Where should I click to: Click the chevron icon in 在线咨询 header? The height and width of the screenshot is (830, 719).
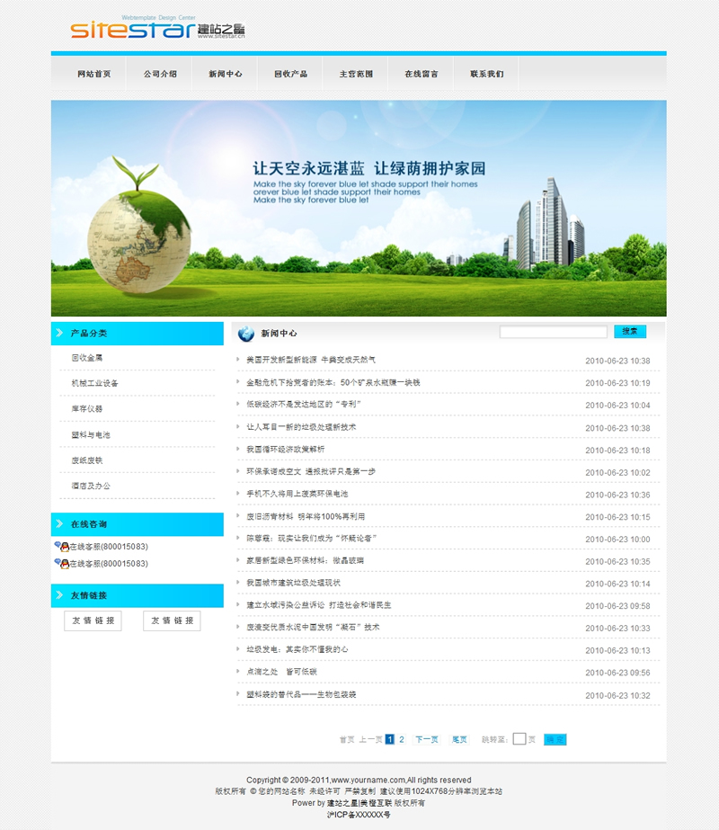tap(59, 524)
